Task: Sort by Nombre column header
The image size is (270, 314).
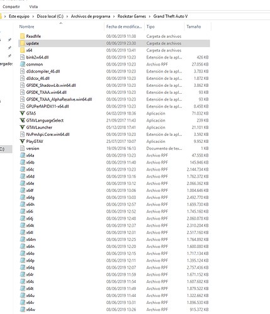Action: [26, 26]
